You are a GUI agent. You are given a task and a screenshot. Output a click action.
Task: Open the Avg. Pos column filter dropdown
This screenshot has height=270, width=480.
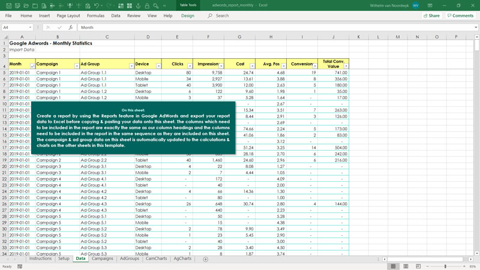(283, 66)
